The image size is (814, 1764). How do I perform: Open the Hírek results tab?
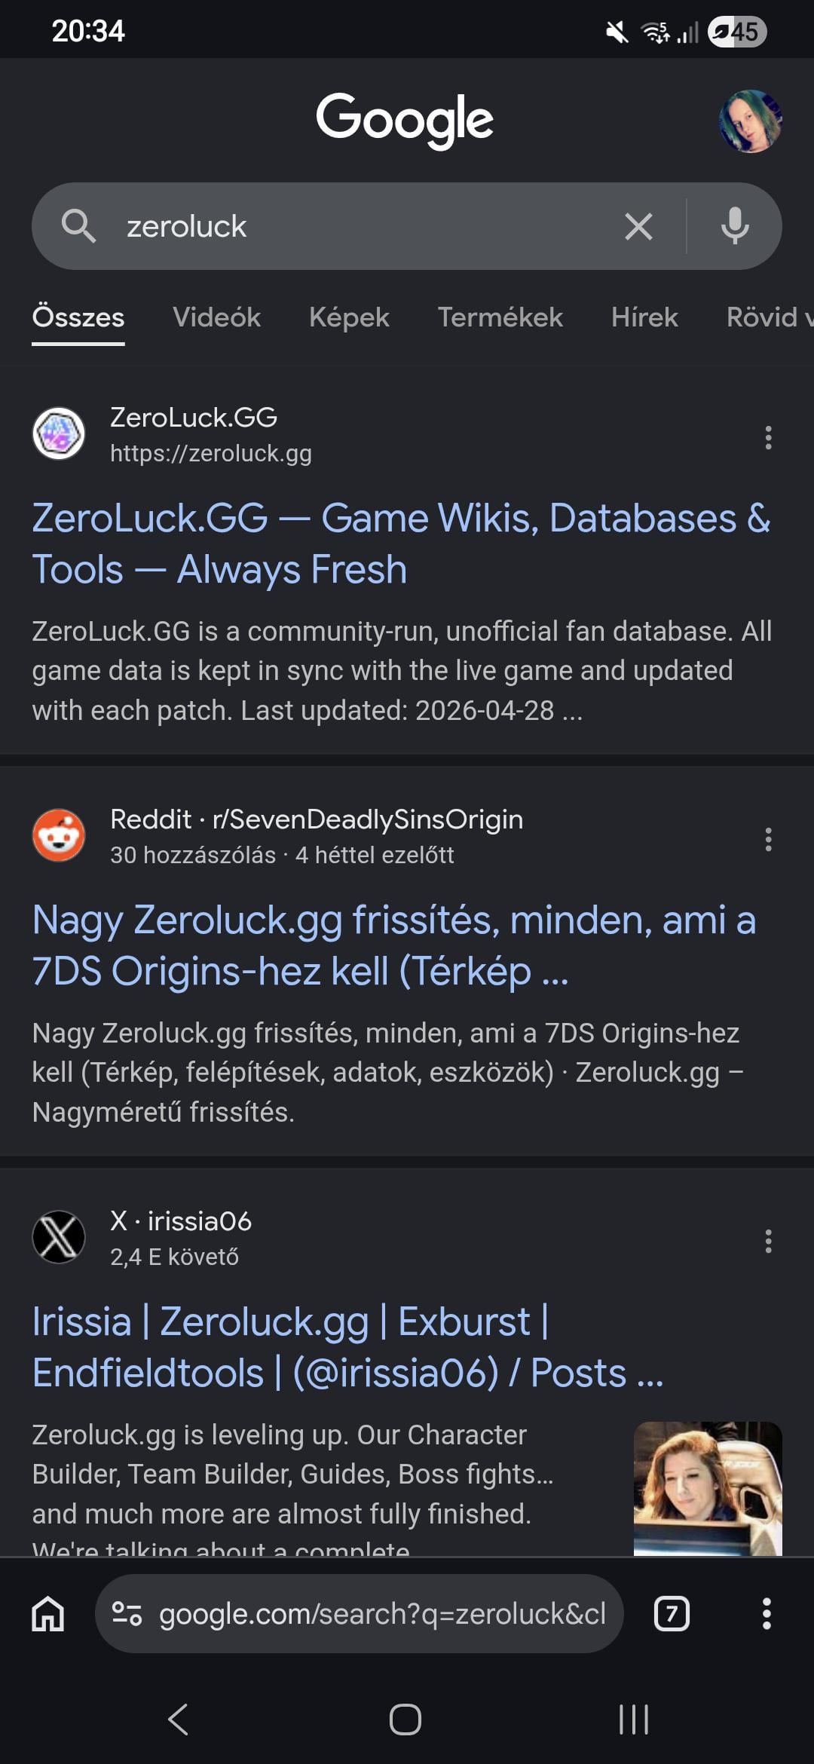(644, 317)
